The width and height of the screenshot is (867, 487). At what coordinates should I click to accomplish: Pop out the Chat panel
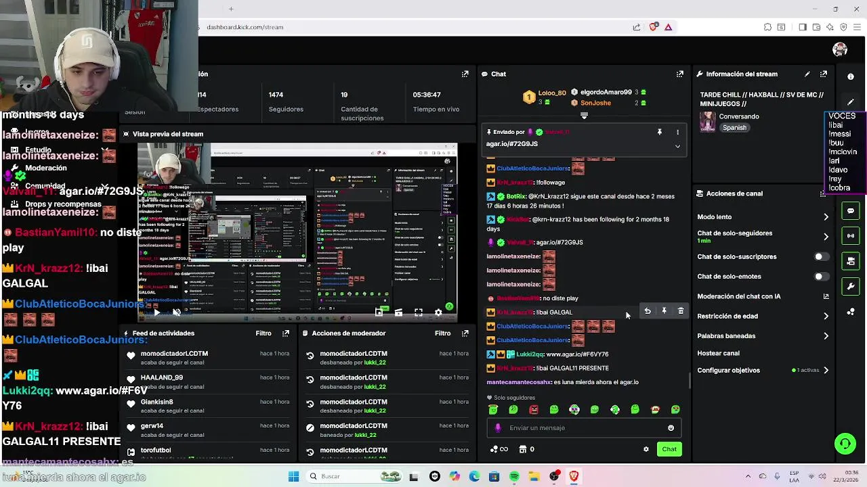coord(679,74)
